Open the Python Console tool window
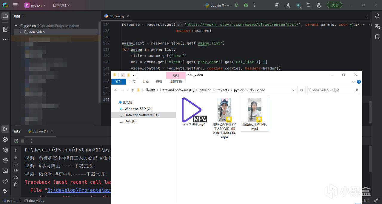The height and width of the screenshot is (204, 382). tap(5, 139)
